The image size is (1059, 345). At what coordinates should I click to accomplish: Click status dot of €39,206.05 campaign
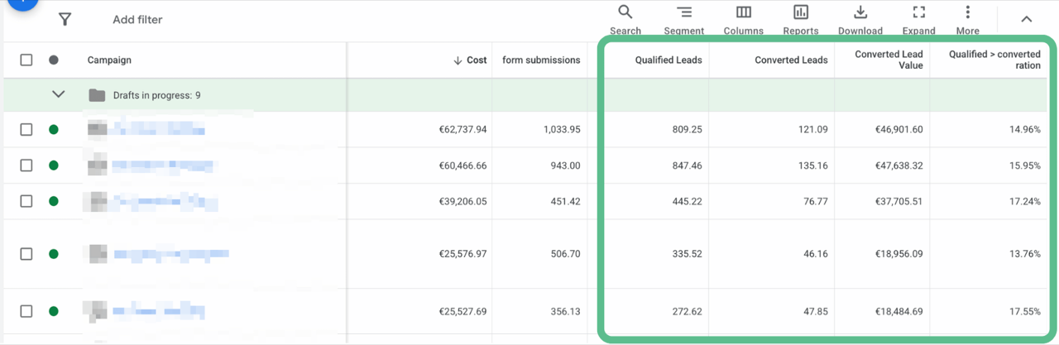pyautogui.click(x=54, y=201)
